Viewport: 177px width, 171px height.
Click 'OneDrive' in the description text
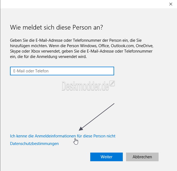click(144, 46)
